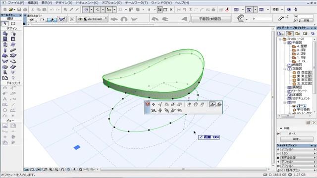Open dropdown arrow beside guide lines button
Image resolution: width=317 pixels, height=178 pixels.
click(x=91, y=9)
